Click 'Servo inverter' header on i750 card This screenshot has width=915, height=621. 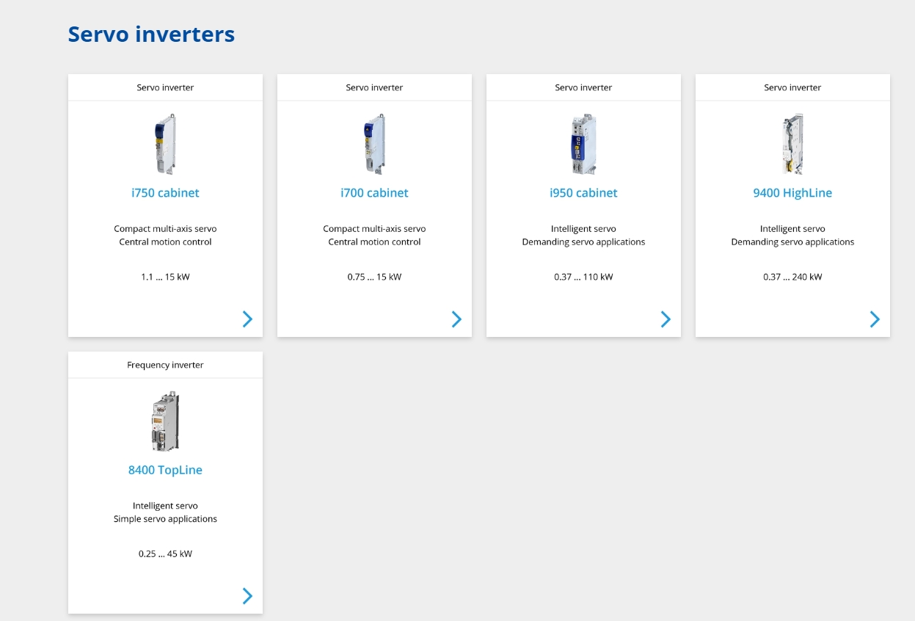[x=165, y=87]
